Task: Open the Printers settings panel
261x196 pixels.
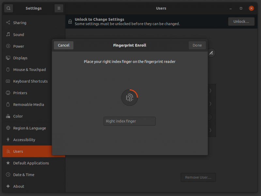Action: coord(18,93)
